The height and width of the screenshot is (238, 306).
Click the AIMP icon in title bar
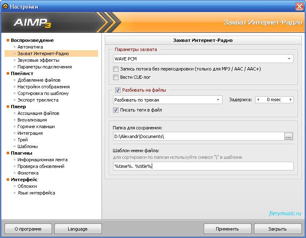pos(5,6)
